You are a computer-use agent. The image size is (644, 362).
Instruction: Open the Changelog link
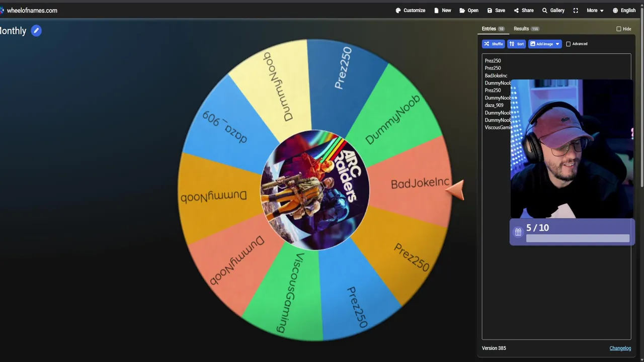[620, 348]
